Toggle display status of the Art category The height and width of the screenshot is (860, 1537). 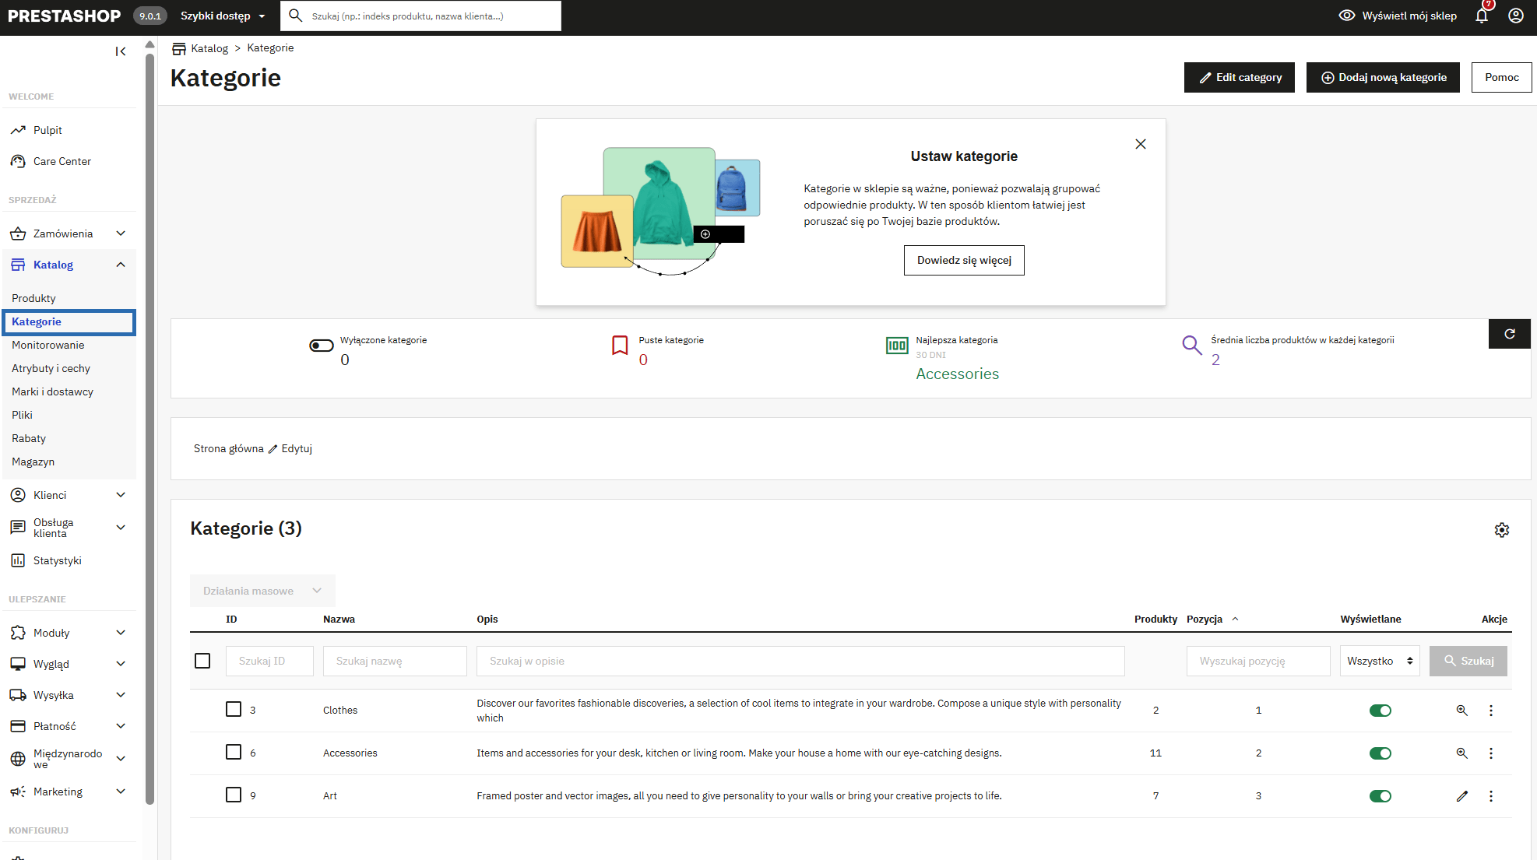tap(1380, 795)
